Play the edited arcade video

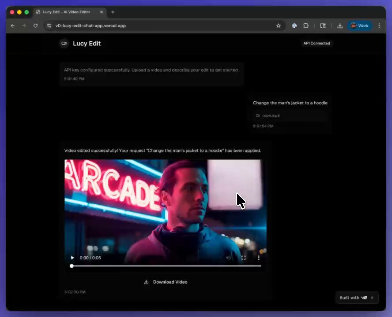72,258
